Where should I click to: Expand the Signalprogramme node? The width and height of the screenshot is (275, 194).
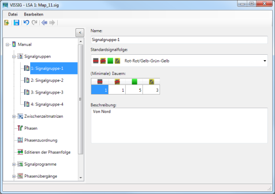[14, 164]
